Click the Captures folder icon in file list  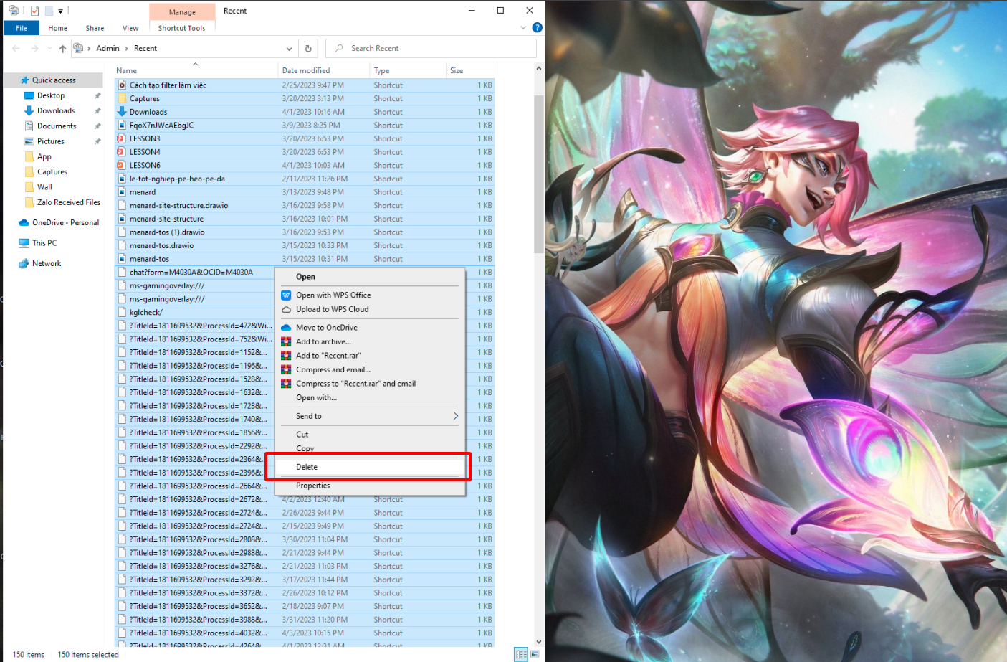coord(122,98)
